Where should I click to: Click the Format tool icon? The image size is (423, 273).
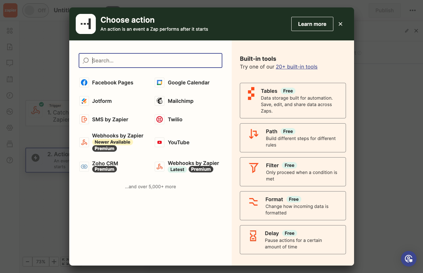(253, 202)
